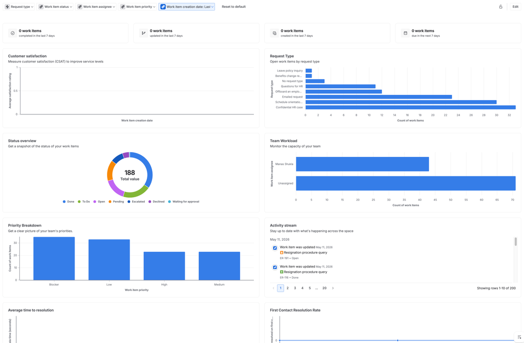Select the Blocker bar in Priority Breakdown
The width and height of the screenshot is (524, 343).
click(54, 259)
